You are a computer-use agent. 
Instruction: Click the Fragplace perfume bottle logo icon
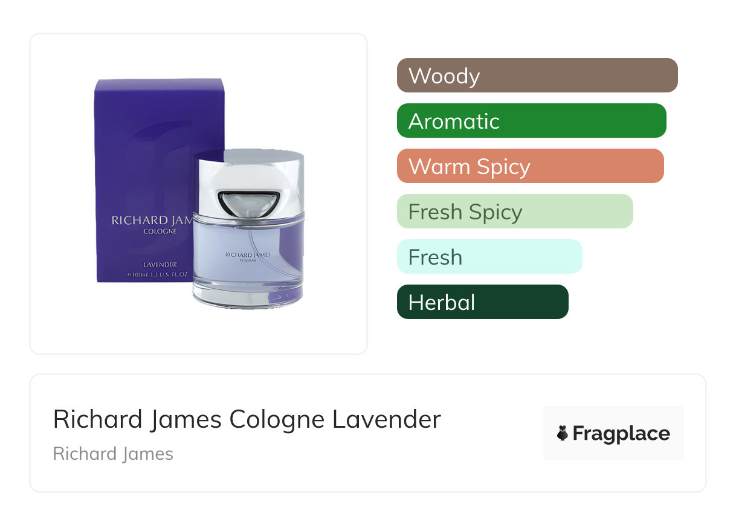click(x=563, y=434)
